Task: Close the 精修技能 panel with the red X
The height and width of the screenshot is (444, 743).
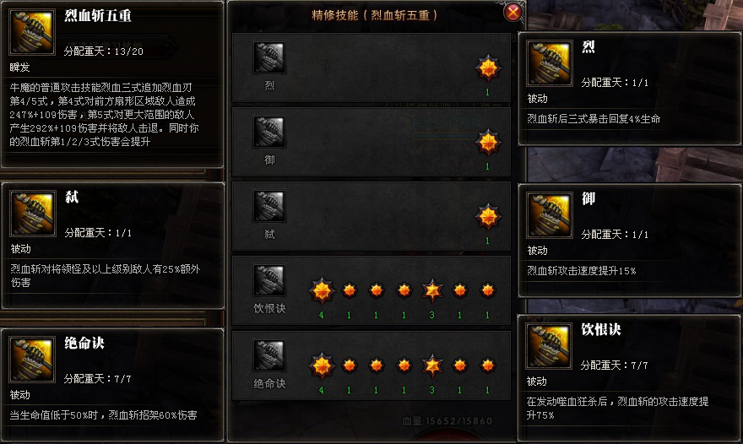Action: 513,12
